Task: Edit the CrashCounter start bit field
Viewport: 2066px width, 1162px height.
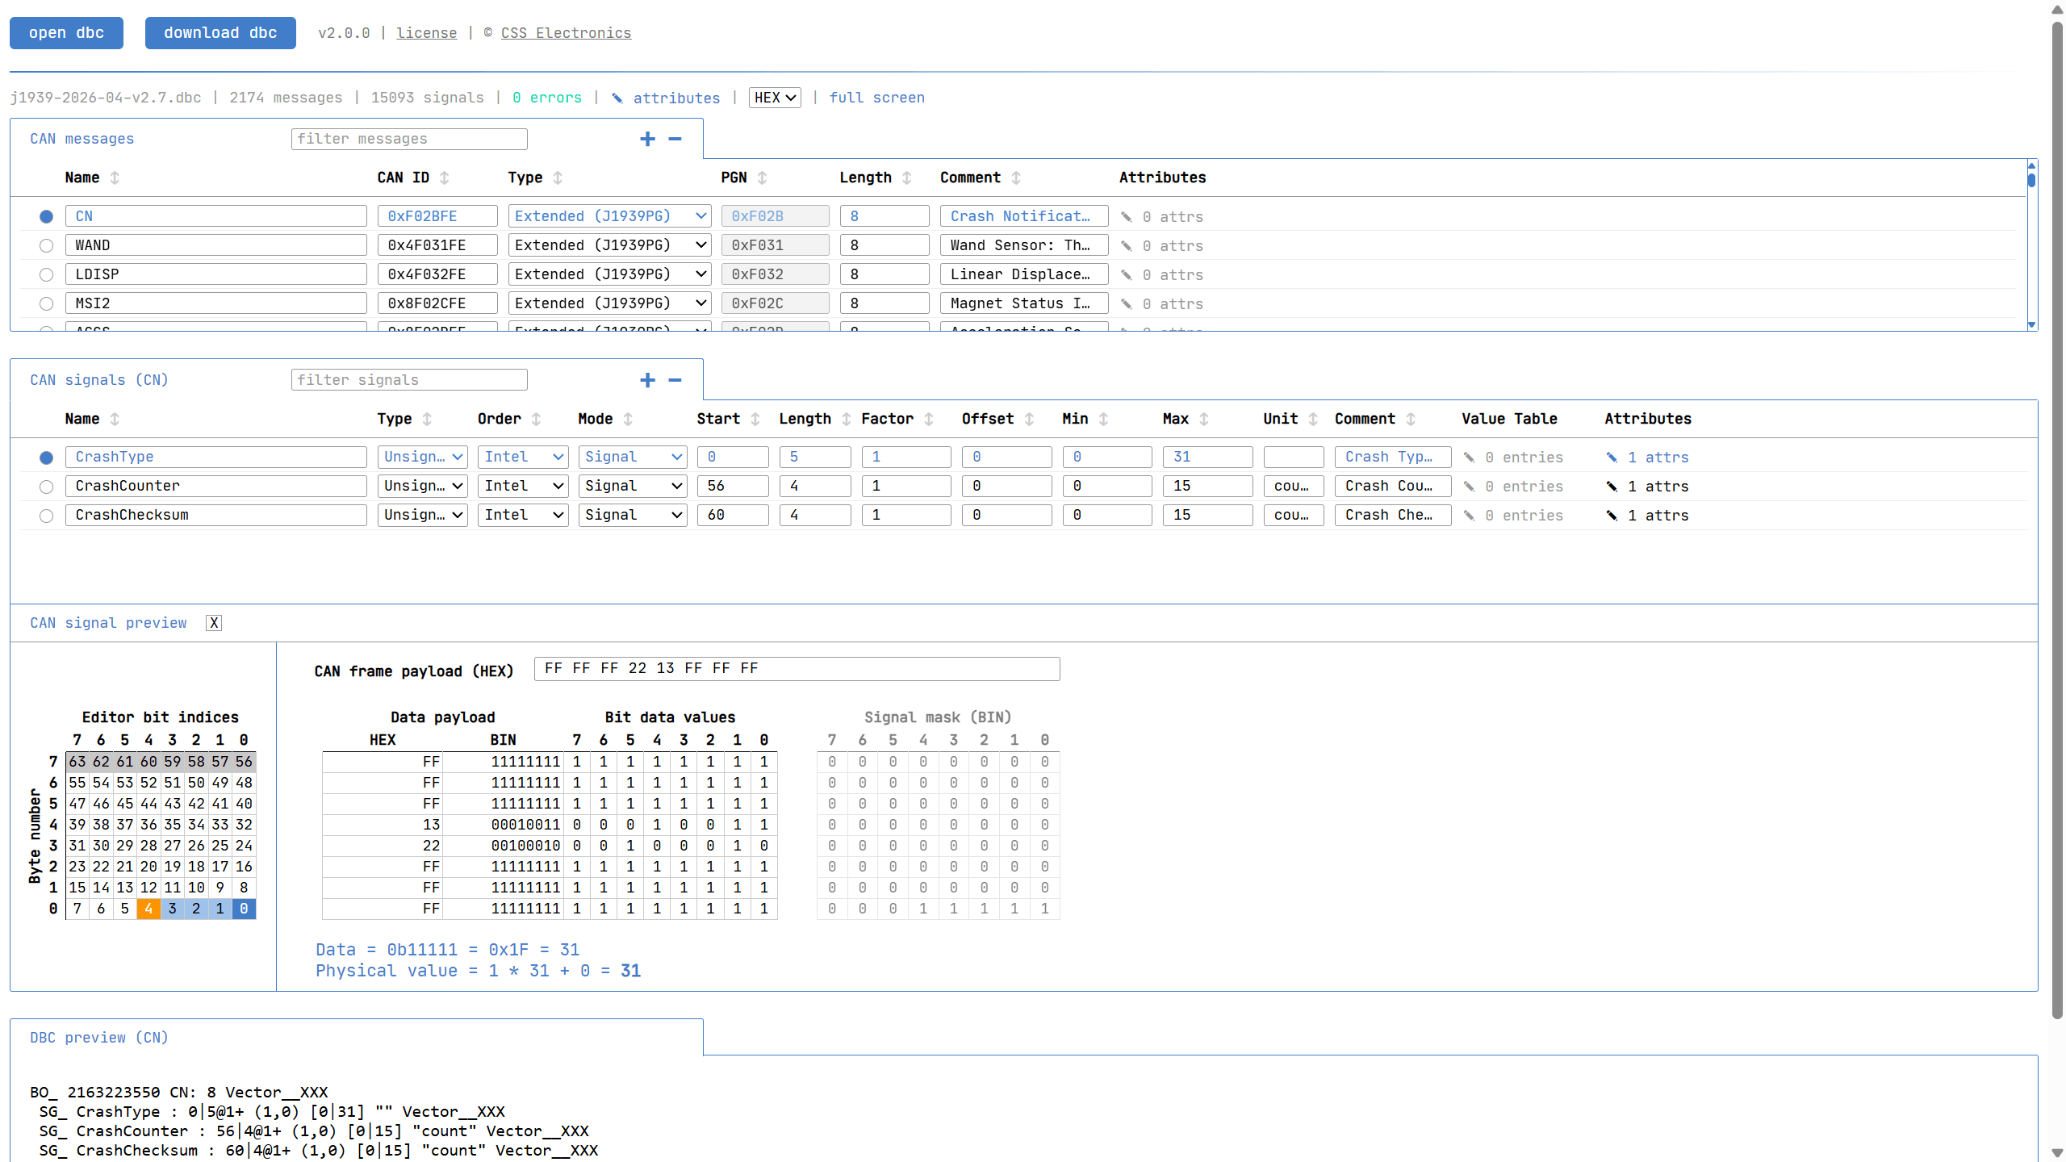Action: click(x=733, y=486)
